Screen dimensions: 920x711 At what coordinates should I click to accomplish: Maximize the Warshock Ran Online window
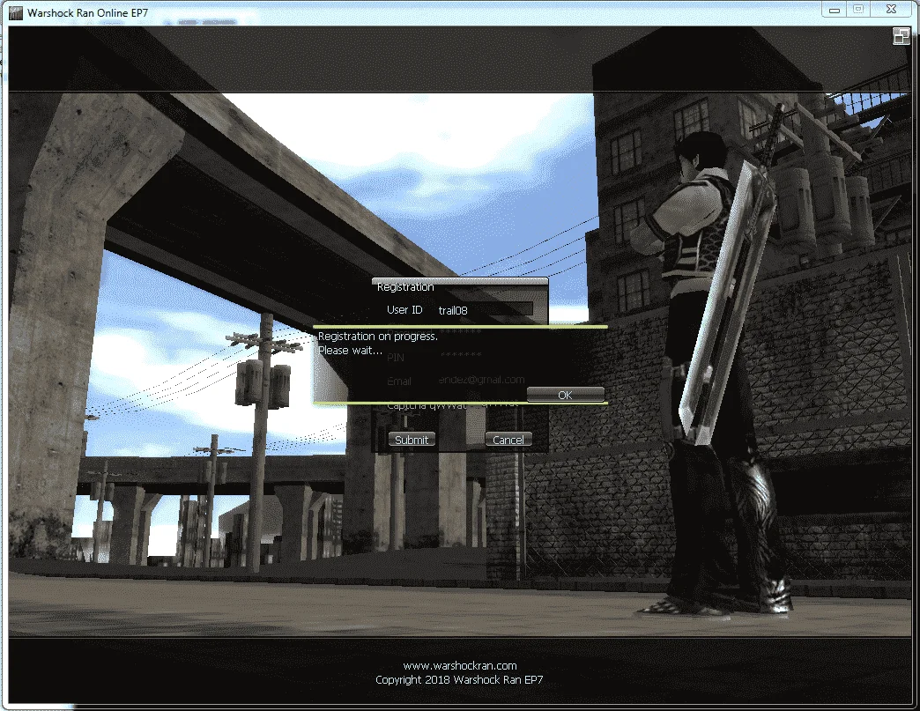pos(858,10)
